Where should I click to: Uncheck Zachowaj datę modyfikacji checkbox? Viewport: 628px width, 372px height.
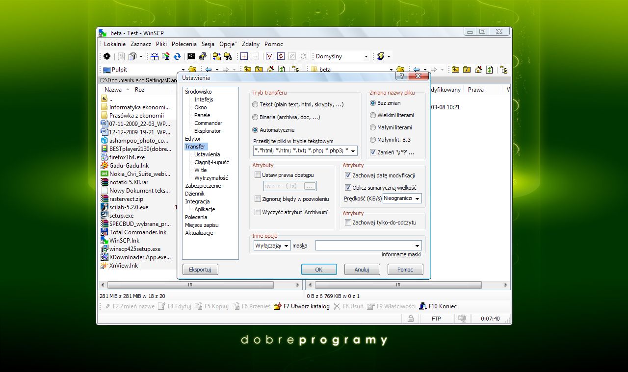pyautogui.click(x=348, y=175)
